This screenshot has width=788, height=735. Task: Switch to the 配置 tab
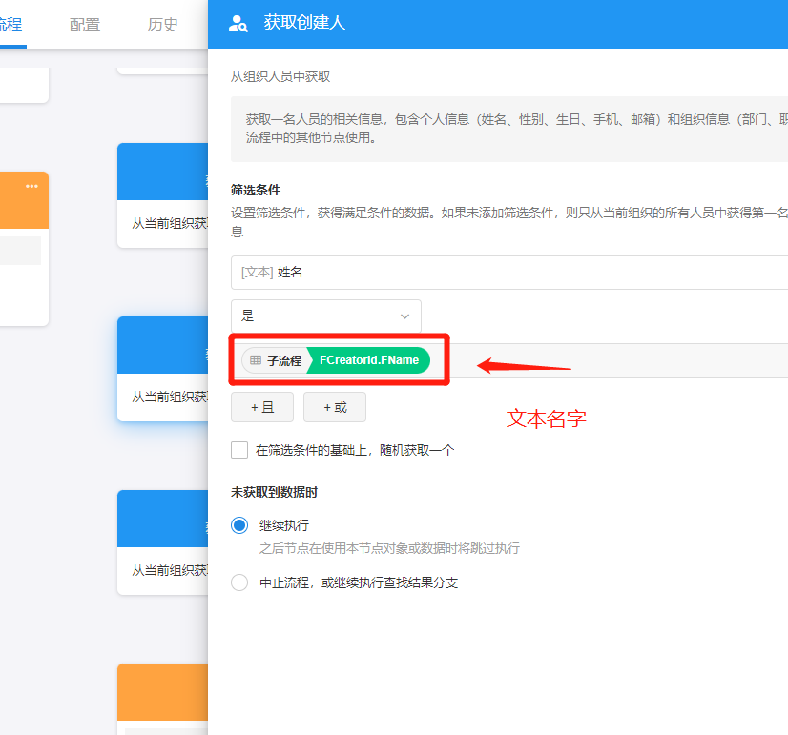tap(85, 25)
